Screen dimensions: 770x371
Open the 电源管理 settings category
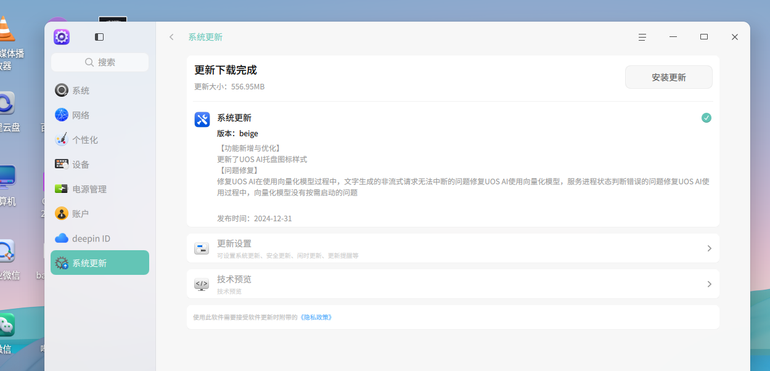[x=100, y=189]
